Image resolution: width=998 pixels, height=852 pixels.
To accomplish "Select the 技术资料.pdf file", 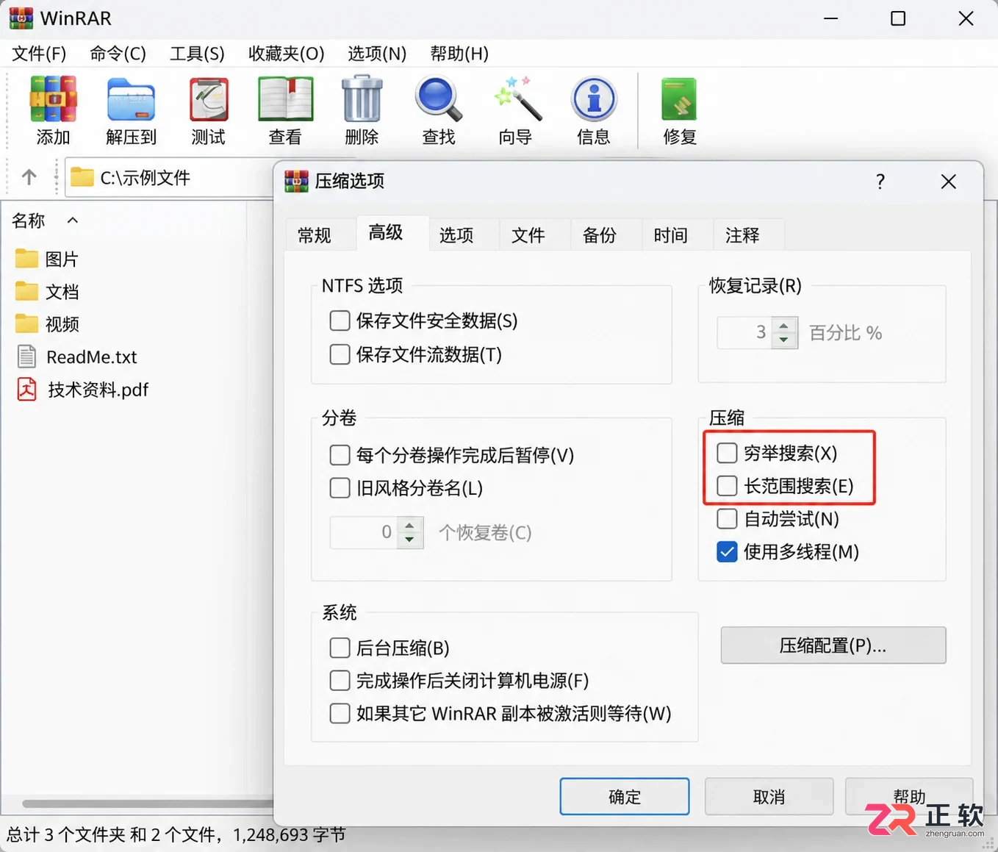I will pyautogui.click(x=82, y=389).
